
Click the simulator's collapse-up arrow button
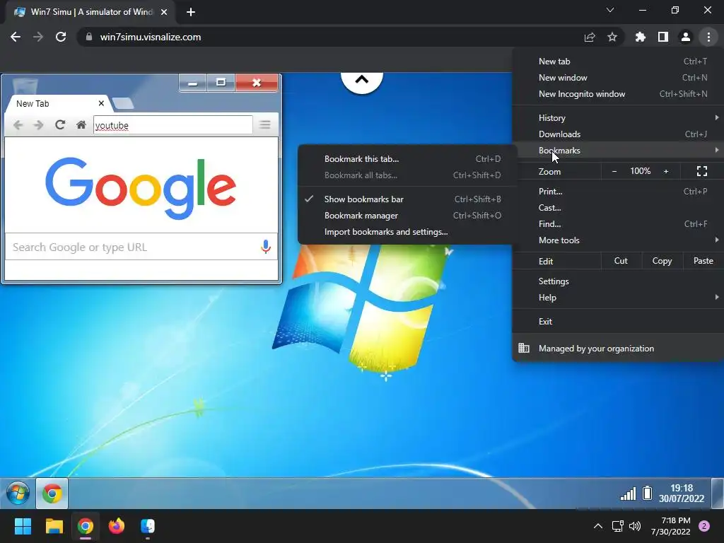(x=362, y=81)
